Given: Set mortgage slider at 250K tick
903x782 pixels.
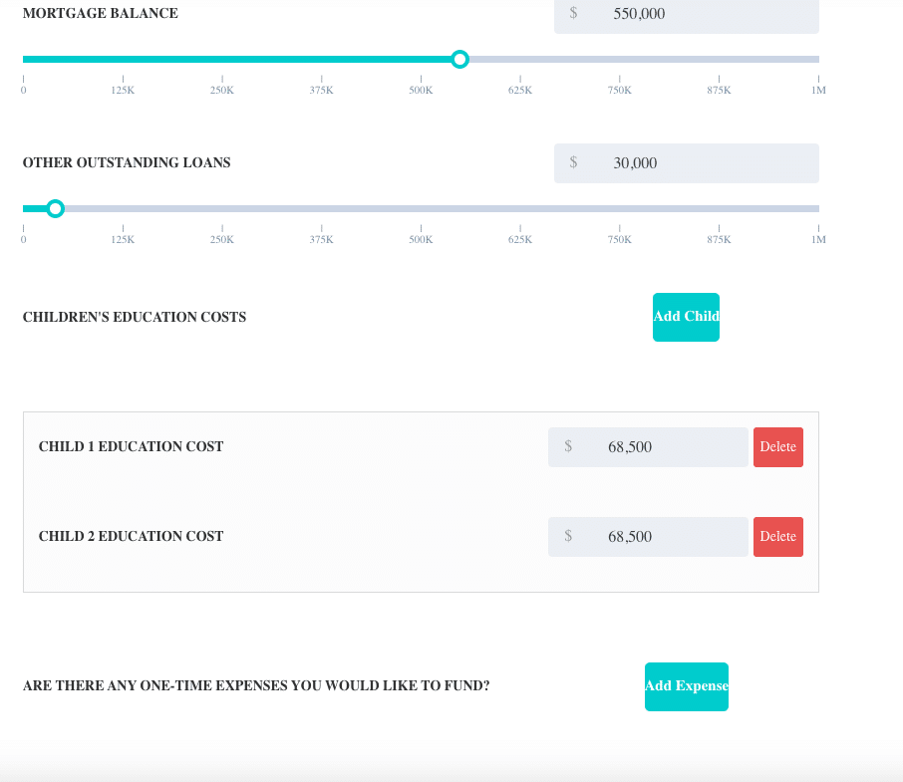Looking at the screenshot, I should [222, 59].
